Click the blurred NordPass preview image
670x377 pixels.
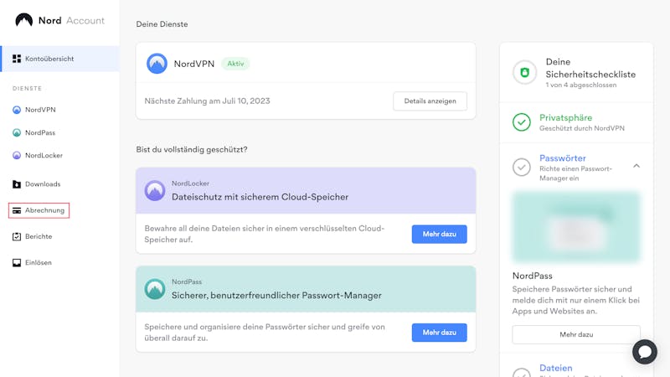576,227
